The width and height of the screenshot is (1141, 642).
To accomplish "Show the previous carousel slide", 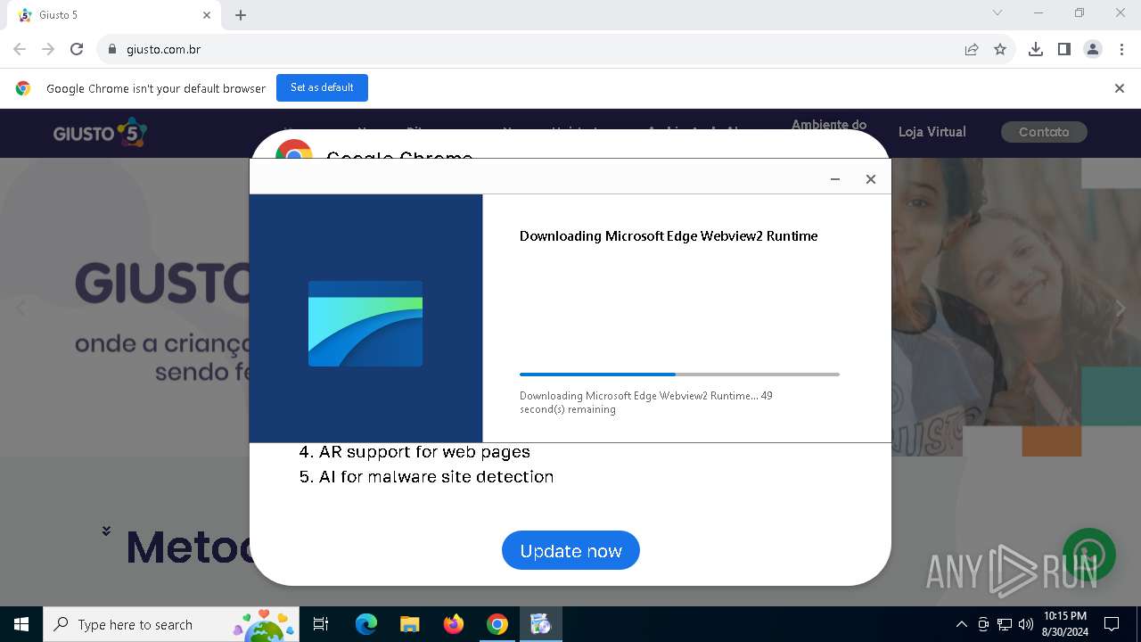I will [21, 309].
